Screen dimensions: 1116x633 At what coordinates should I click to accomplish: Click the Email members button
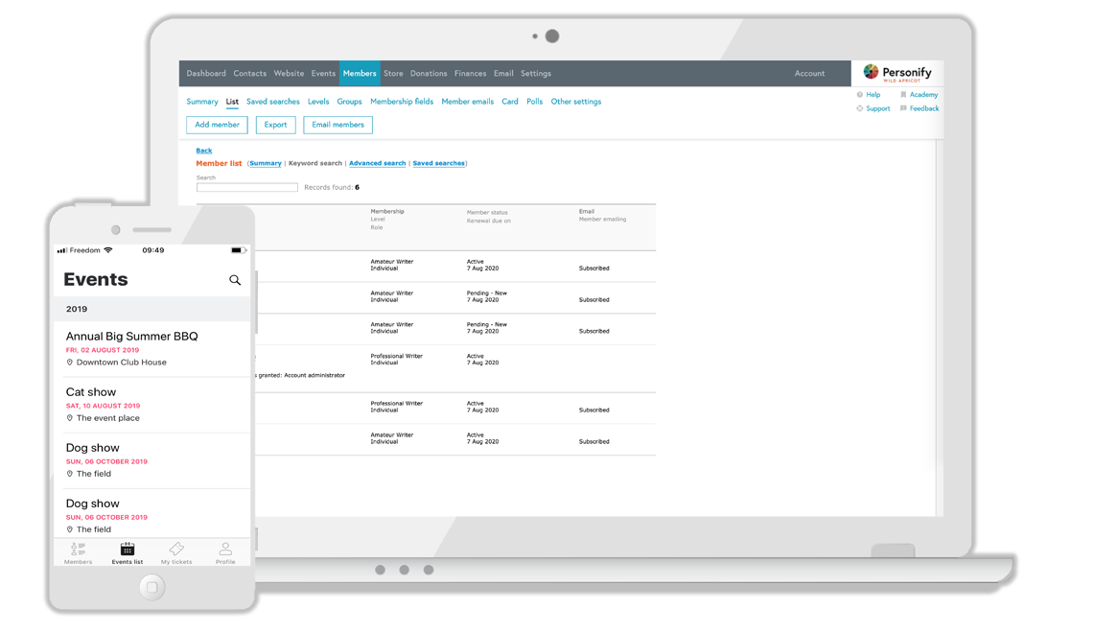338,125
